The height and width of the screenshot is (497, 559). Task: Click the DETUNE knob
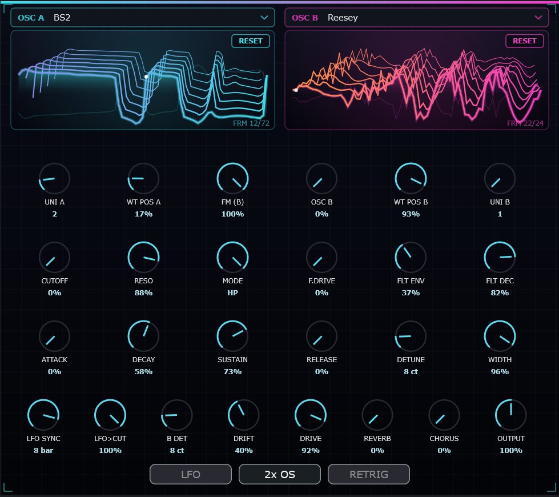411,336
